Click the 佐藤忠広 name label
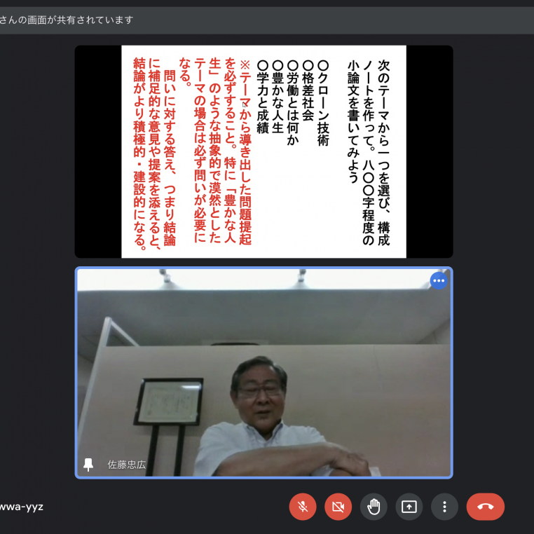 click(x=127, y=465)
